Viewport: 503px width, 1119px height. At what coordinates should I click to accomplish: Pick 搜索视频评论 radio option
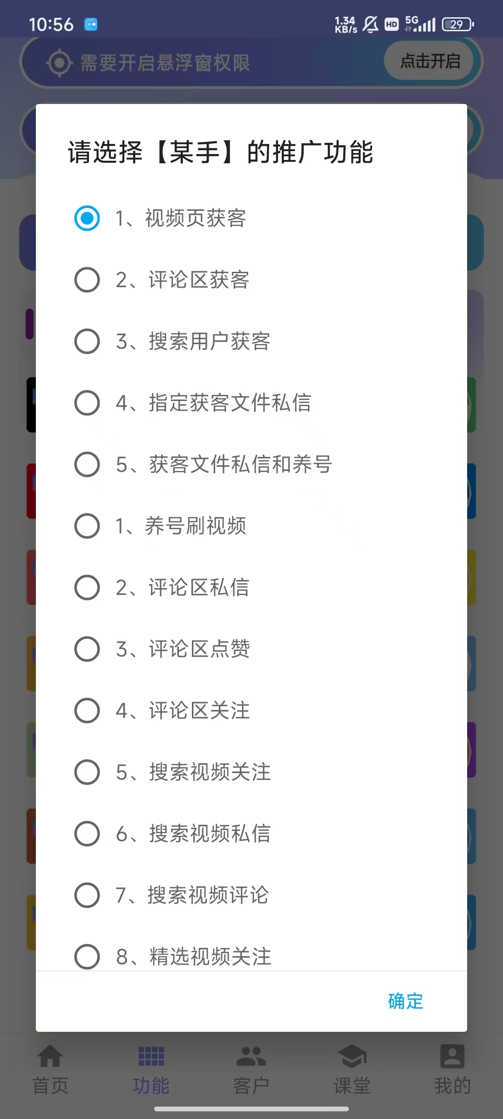tap(87, 895)
